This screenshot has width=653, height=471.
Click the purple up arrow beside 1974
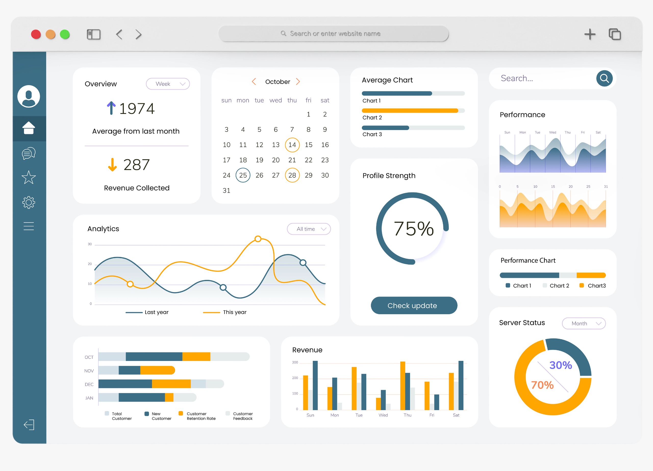coord(111,108)
